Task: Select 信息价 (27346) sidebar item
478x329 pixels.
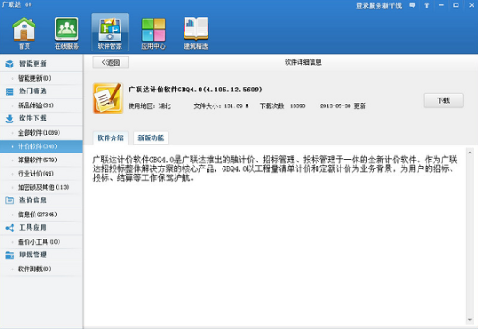Action: (x=42, y=215)
